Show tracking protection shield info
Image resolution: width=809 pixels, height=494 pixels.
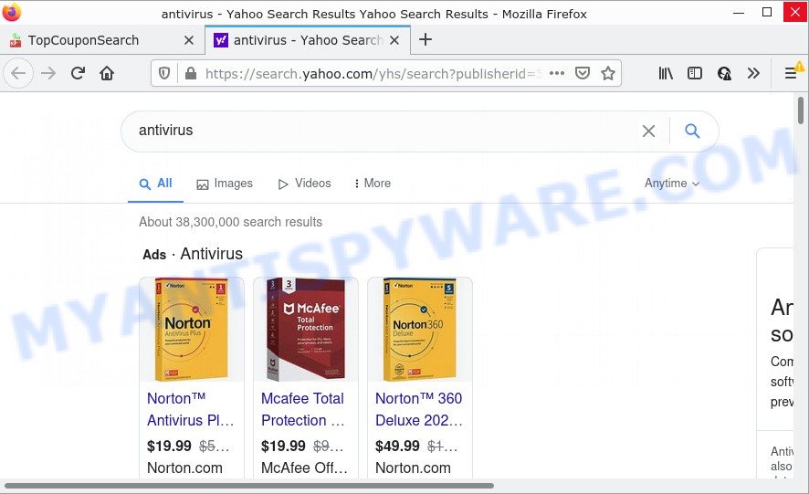click(164, 74)
